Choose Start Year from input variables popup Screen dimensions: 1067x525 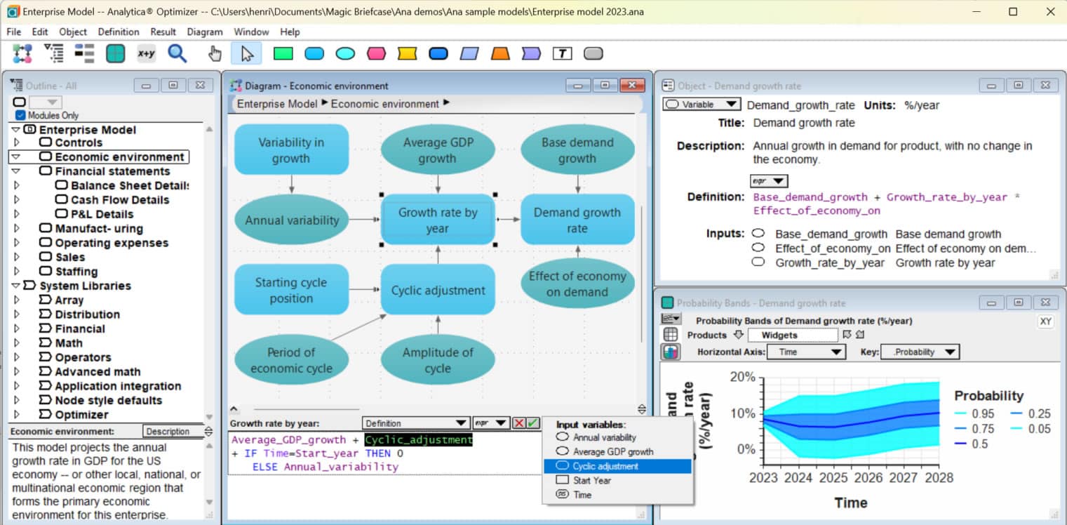(x=591, y=481)
